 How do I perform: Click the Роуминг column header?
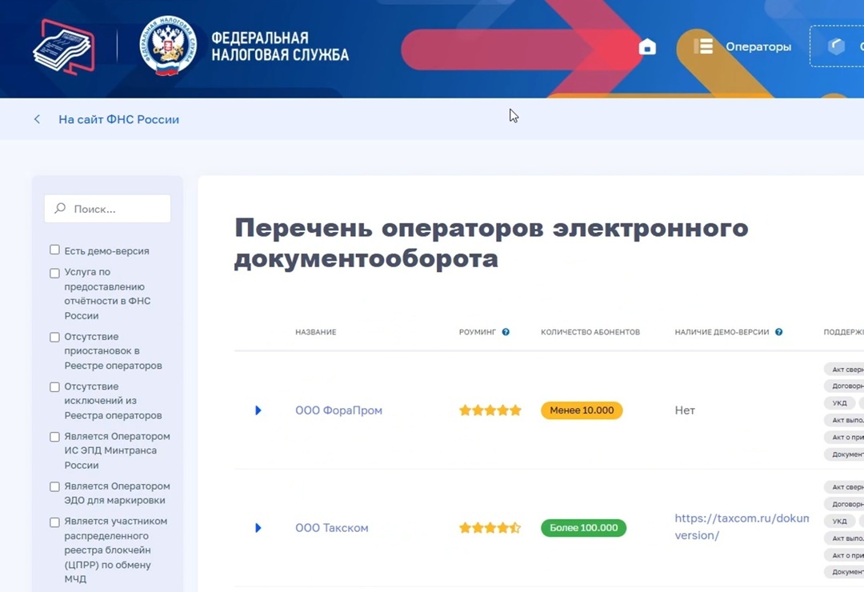point(477,332)
